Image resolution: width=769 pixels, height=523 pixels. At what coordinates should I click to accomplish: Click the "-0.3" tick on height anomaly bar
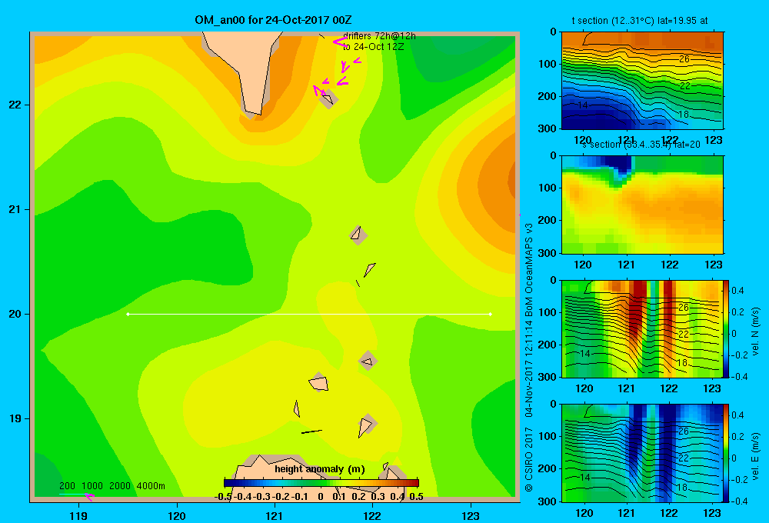point(261,497)
